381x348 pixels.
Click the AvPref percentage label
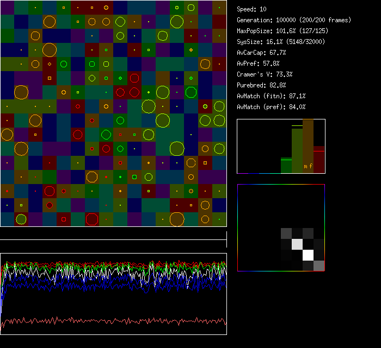258,64
